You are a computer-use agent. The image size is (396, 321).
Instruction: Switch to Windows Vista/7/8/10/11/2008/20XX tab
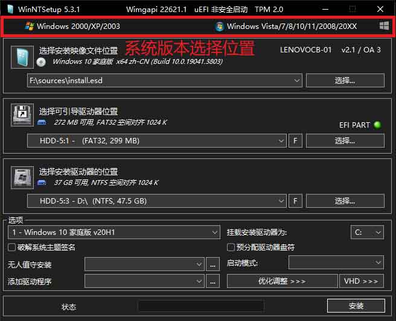coord(286,26)
